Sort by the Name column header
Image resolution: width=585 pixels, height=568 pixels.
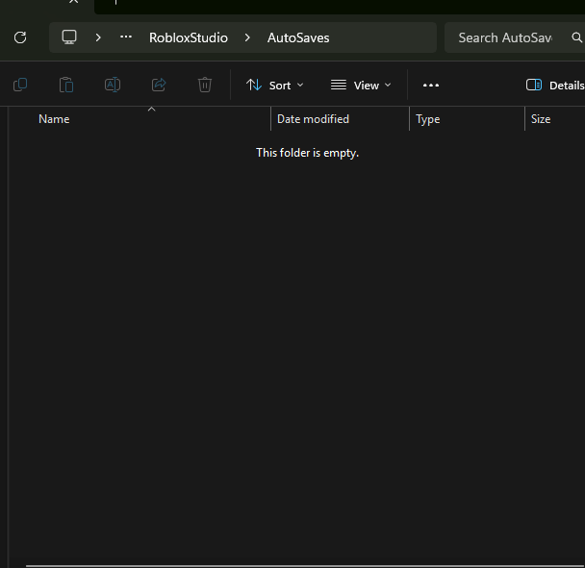pyautogui.click(x=140, y=119)
